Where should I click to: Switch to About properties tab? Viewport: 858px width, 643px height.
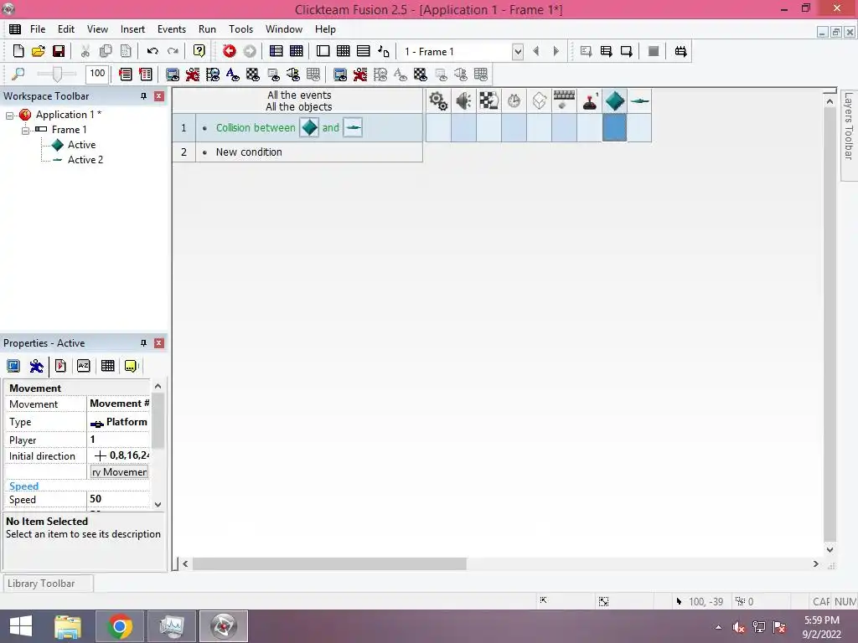(132, 366)
